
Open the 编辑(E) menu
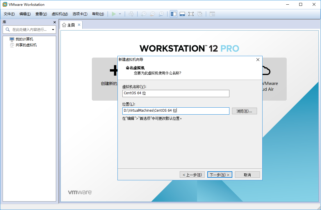click(x=25, y=14)
